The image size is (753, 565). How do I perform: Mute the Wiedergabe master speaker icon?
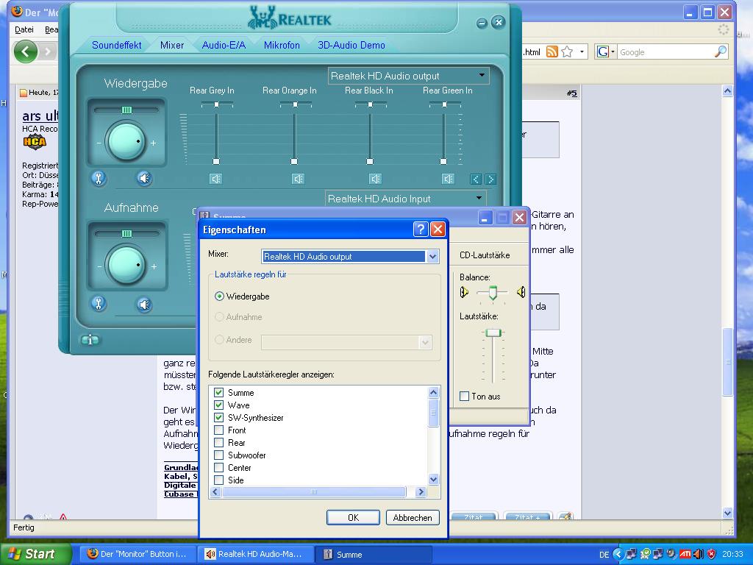(x=144, y=178)
